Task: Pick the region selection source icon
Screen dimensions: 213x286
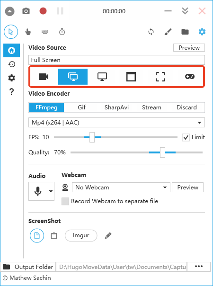Action: (160, 77)
